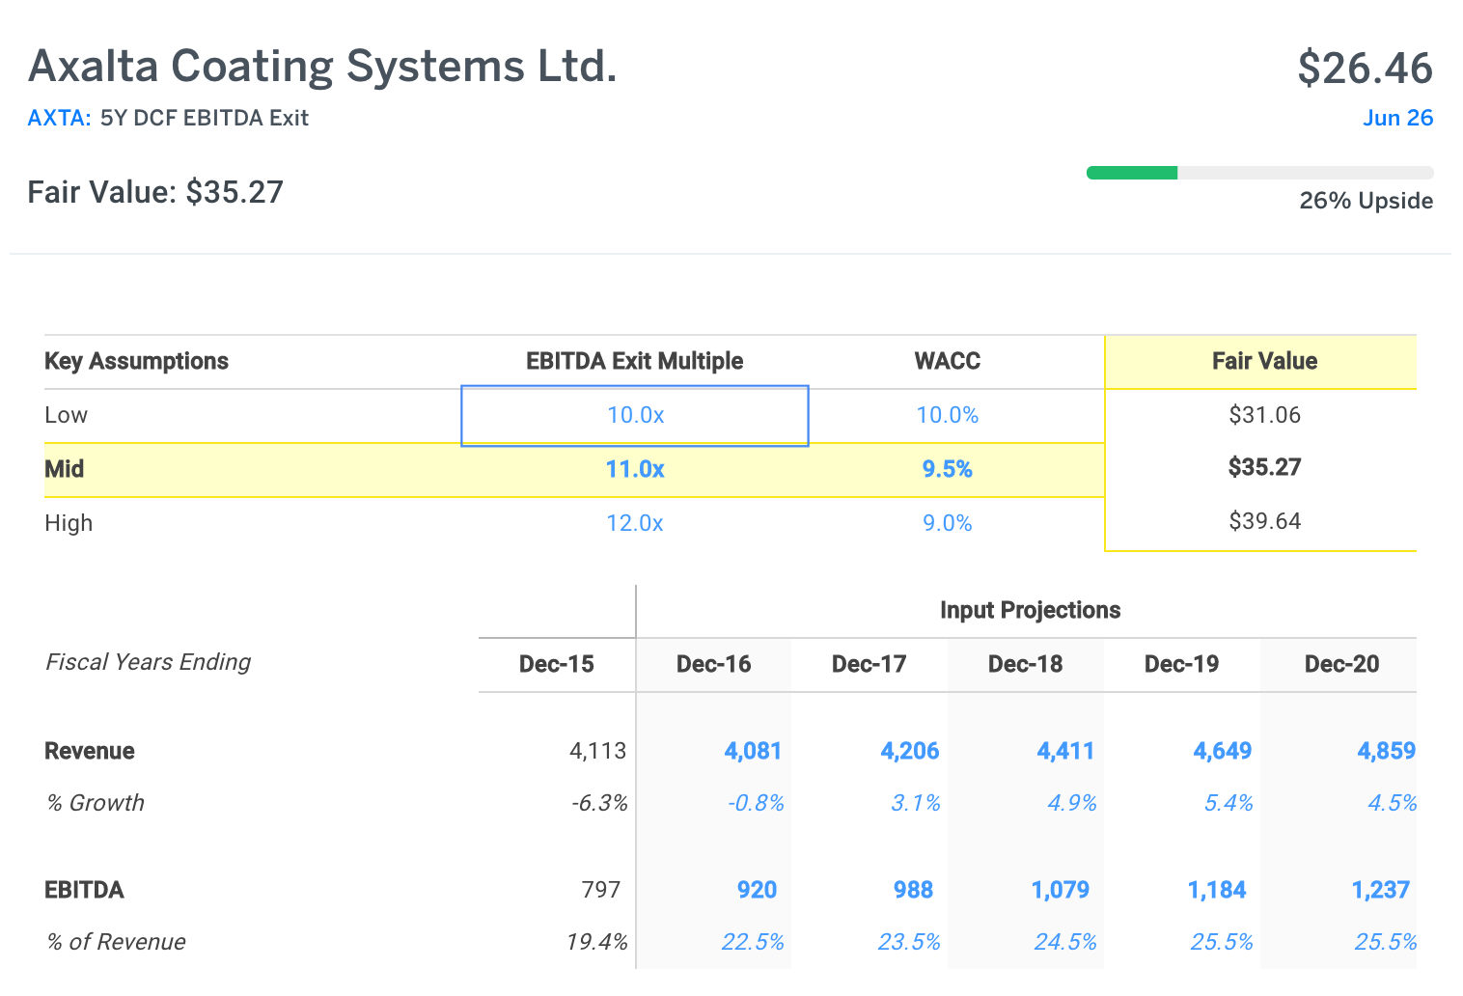The height and width of the screenshot is (996, 1463).
Task: Edit Dec-16 revenue growth -0.8%
Action: [x=756, y=803]
